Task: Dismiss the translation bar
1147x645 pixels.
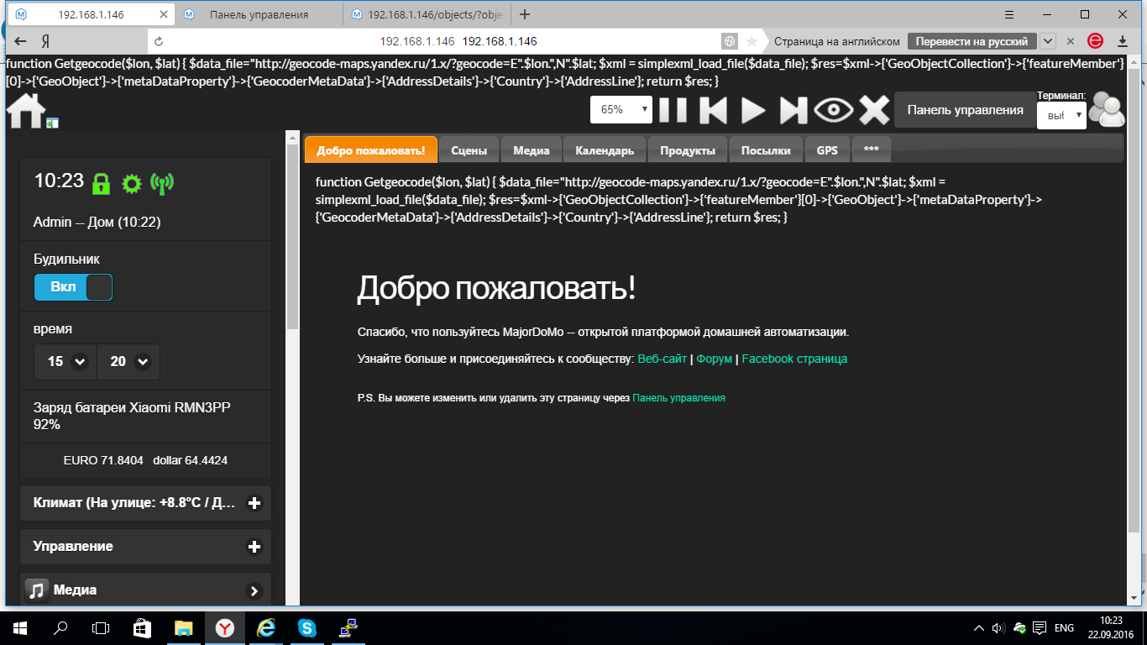Action: [x=1070, y=41]
